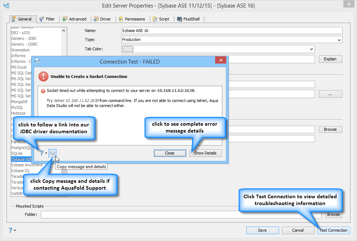Click Show Details button

(205, 153)
